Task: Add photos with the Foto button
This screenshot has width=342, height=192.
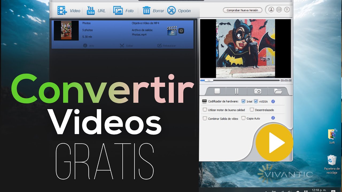Action: pyautogui.click(x=123, y=11)
